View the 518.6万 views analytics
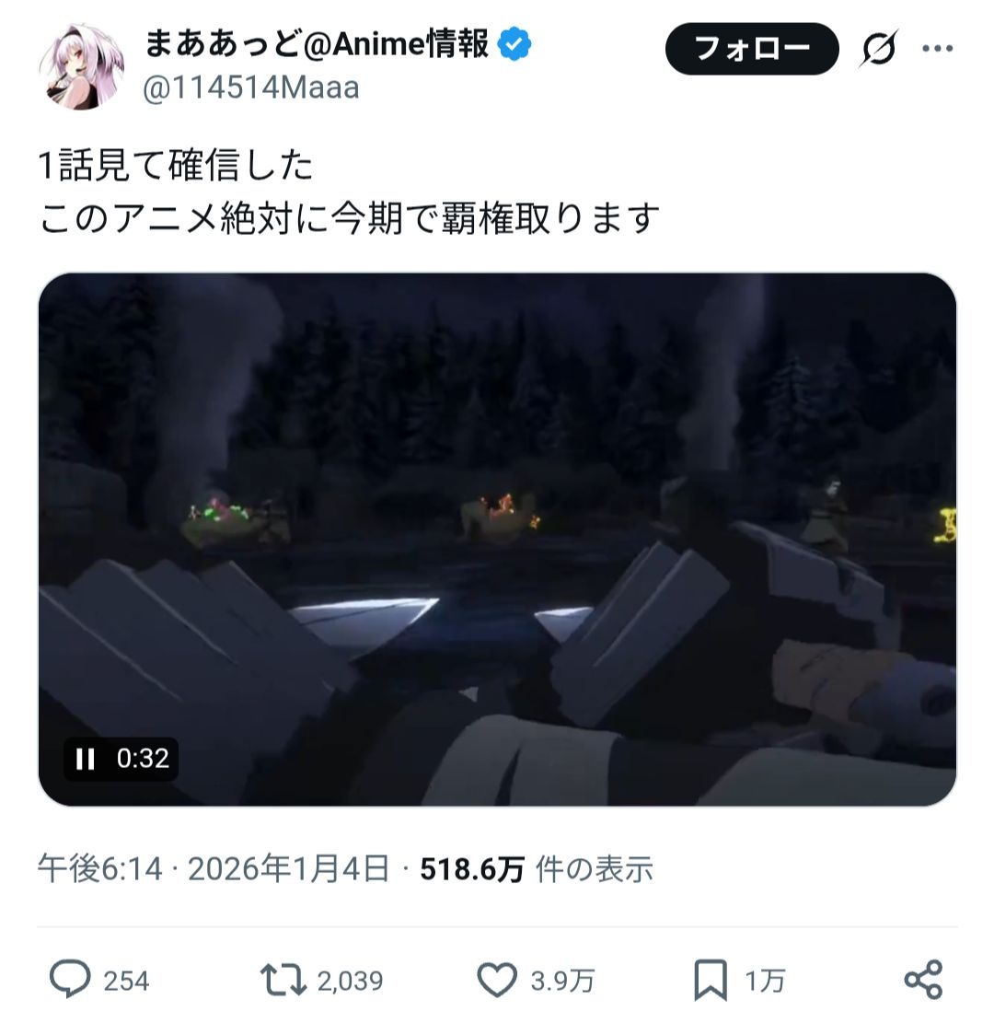Viewport: 994px width, 1023px height. click(x=537, y=869)
